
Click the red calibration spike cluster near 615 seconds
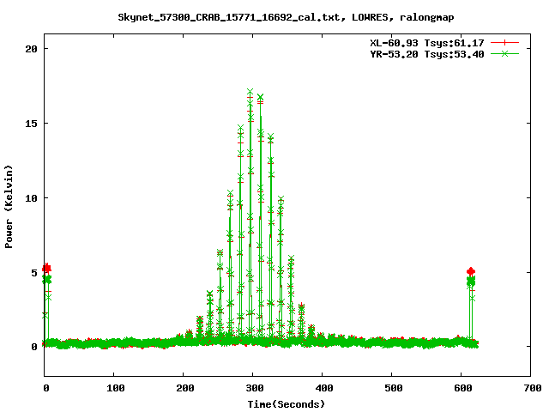point(471,271)
